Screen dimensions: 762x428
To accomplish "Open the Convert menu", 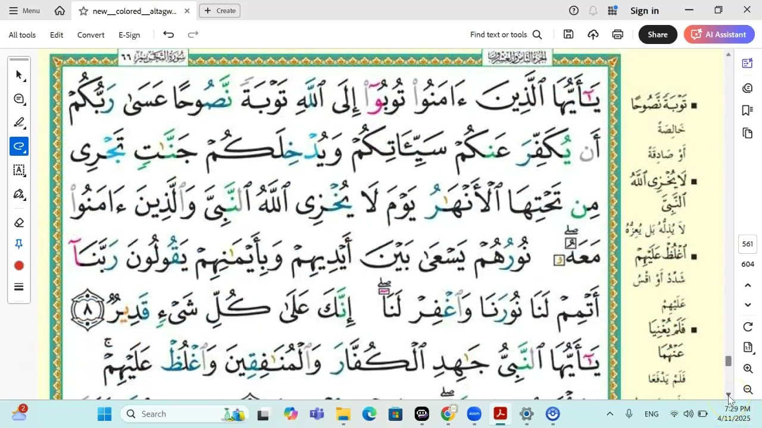I will click(x=91, y=35).
